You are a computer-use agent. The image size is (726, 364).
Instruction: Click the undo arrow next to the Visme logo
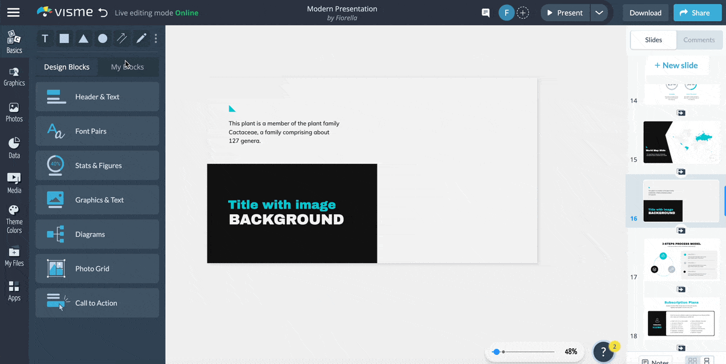pos(103,13)
